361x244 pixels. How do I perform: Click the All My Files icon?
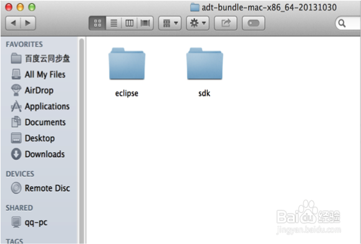[16, 74]
